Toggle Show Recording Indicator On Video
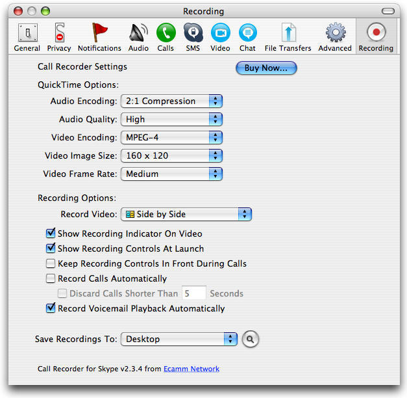 pyautogui.click(x=51, y=233)
